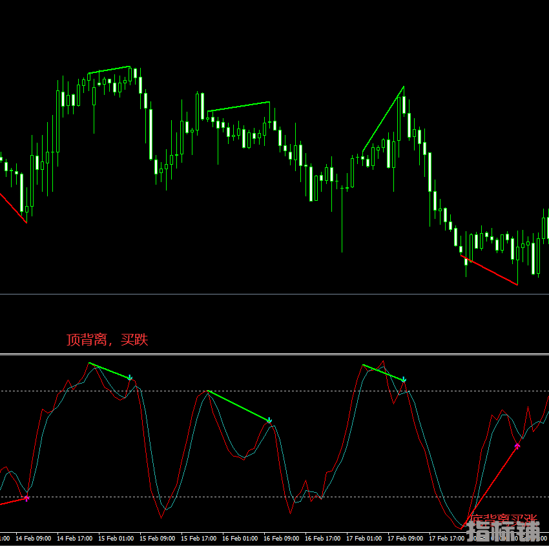549x547 pixels.
Task: Click the 16 Feb 09:00 time label
Action: (x=281, y=538)
